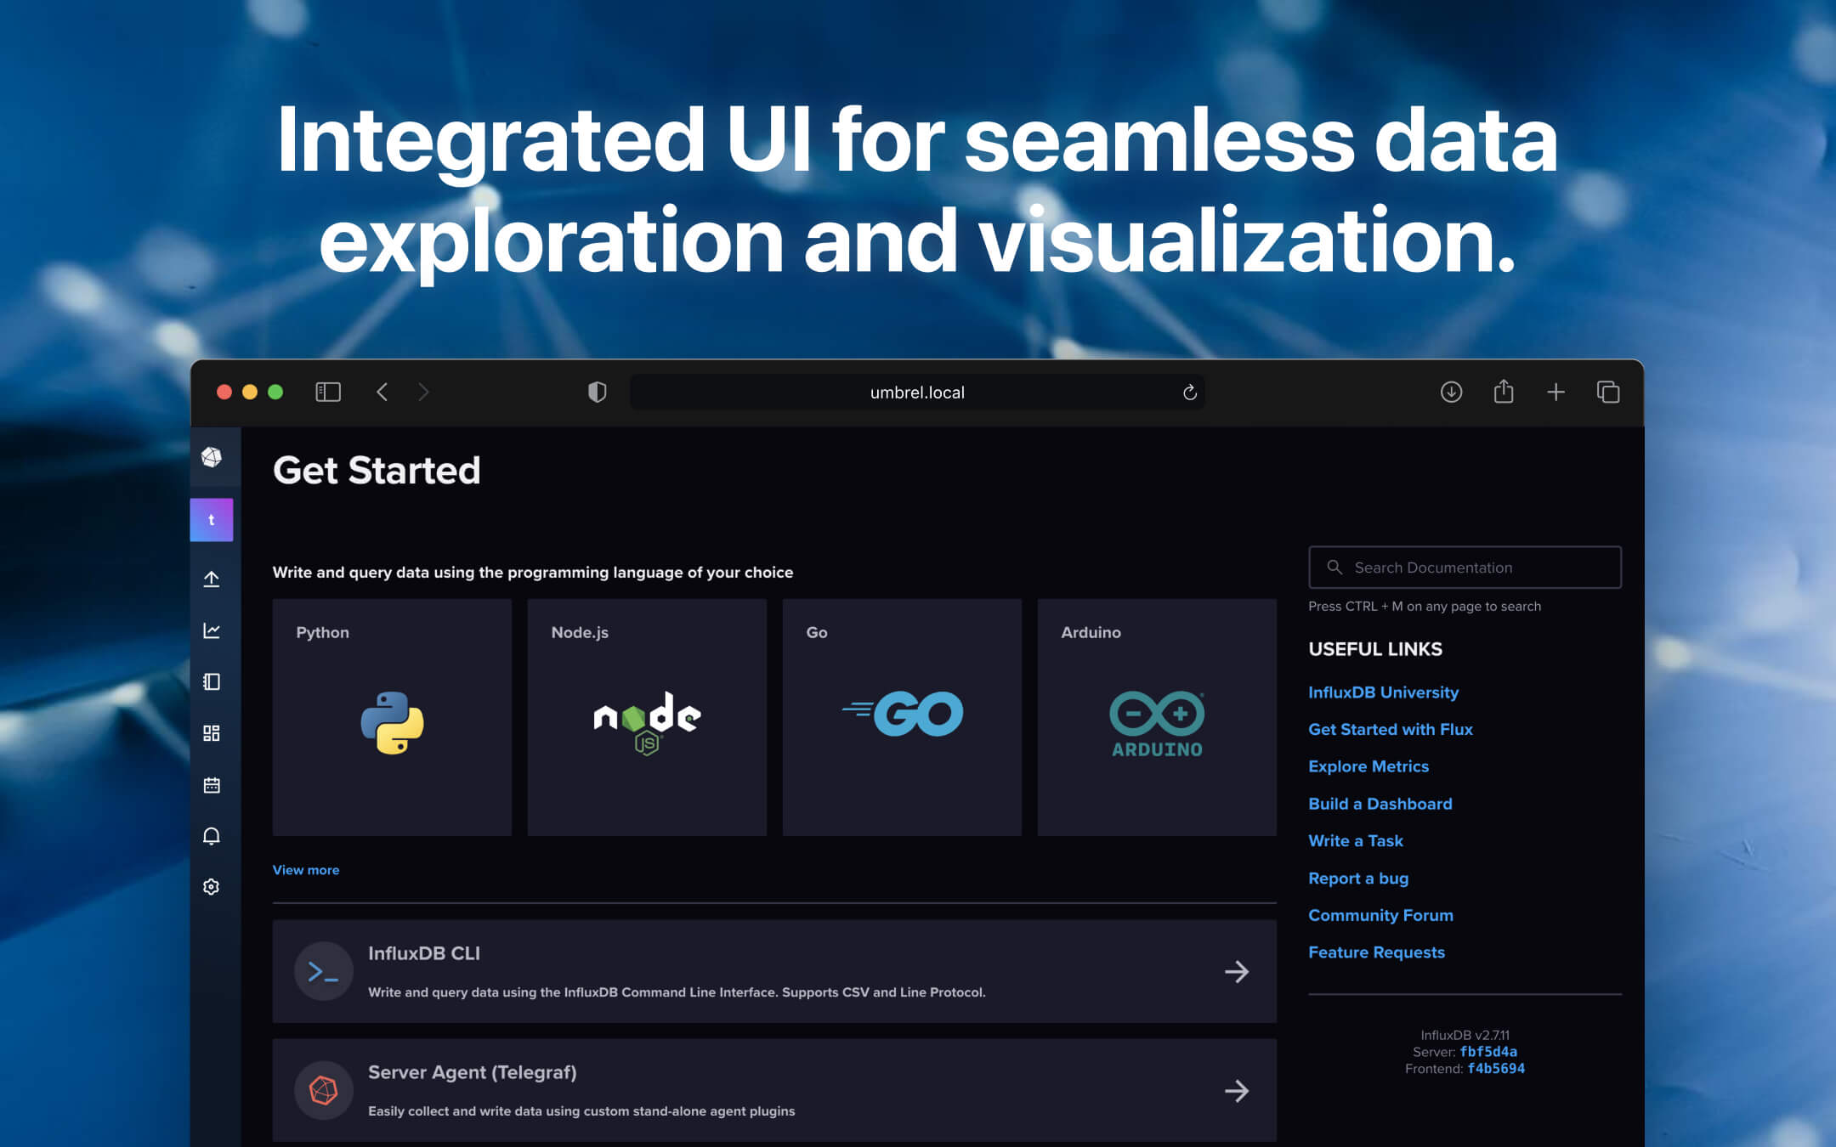Open the Dashboards boards icon
Screen dimensions: 1836x1147
click(212, 733)
